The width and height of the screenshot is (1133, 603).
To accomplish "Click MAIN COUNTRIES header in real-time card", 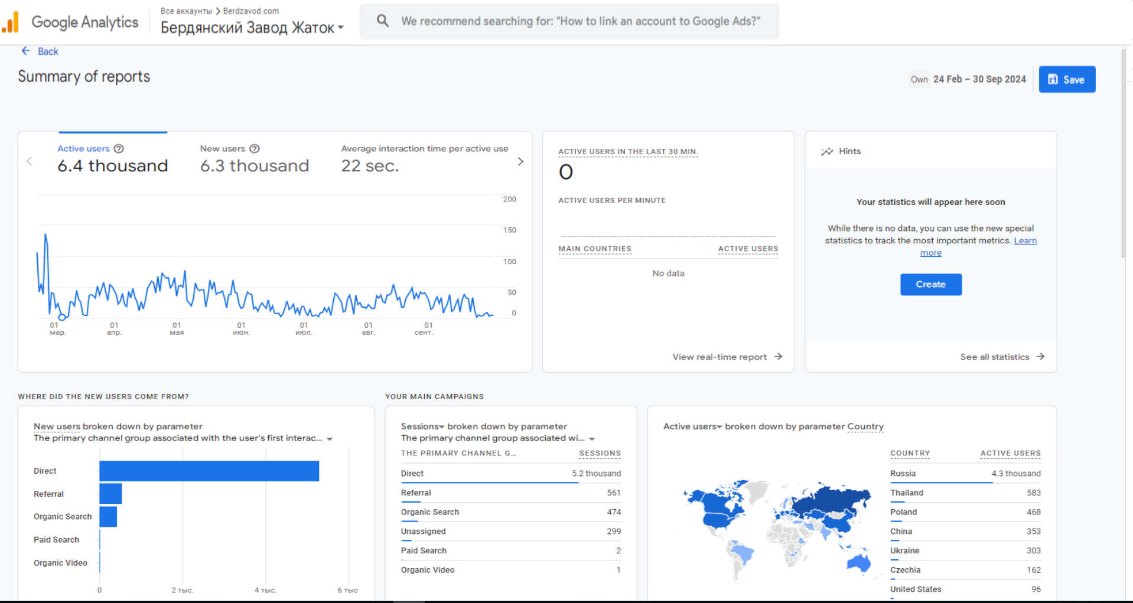I will pos(595,249).
